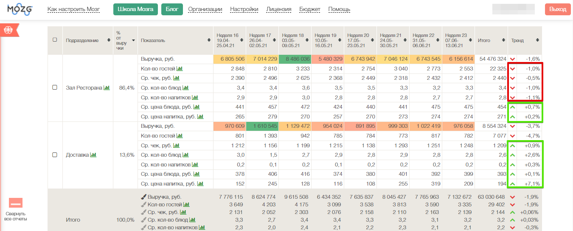The width and height of the screenshot is (573, 231).
Task: Sort by the Подразделение column arrows
Action: pos(109,40)
